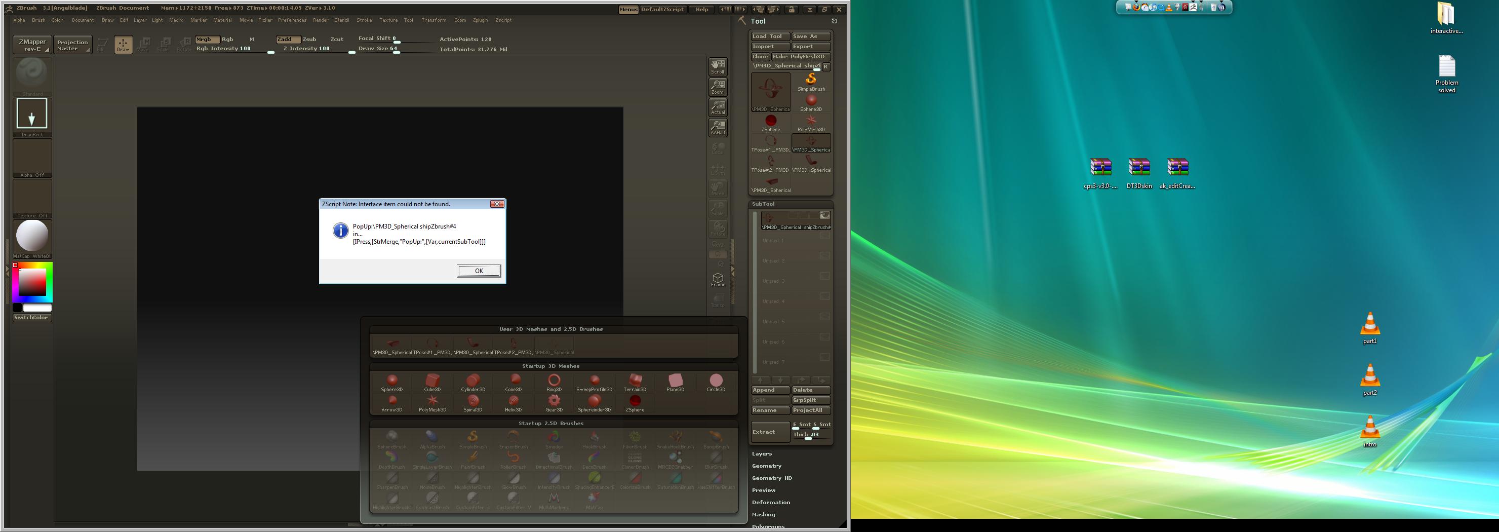Expand the Layers section in Tool palette
This screenshot has height=532, width=1499.
coord(762,453)
